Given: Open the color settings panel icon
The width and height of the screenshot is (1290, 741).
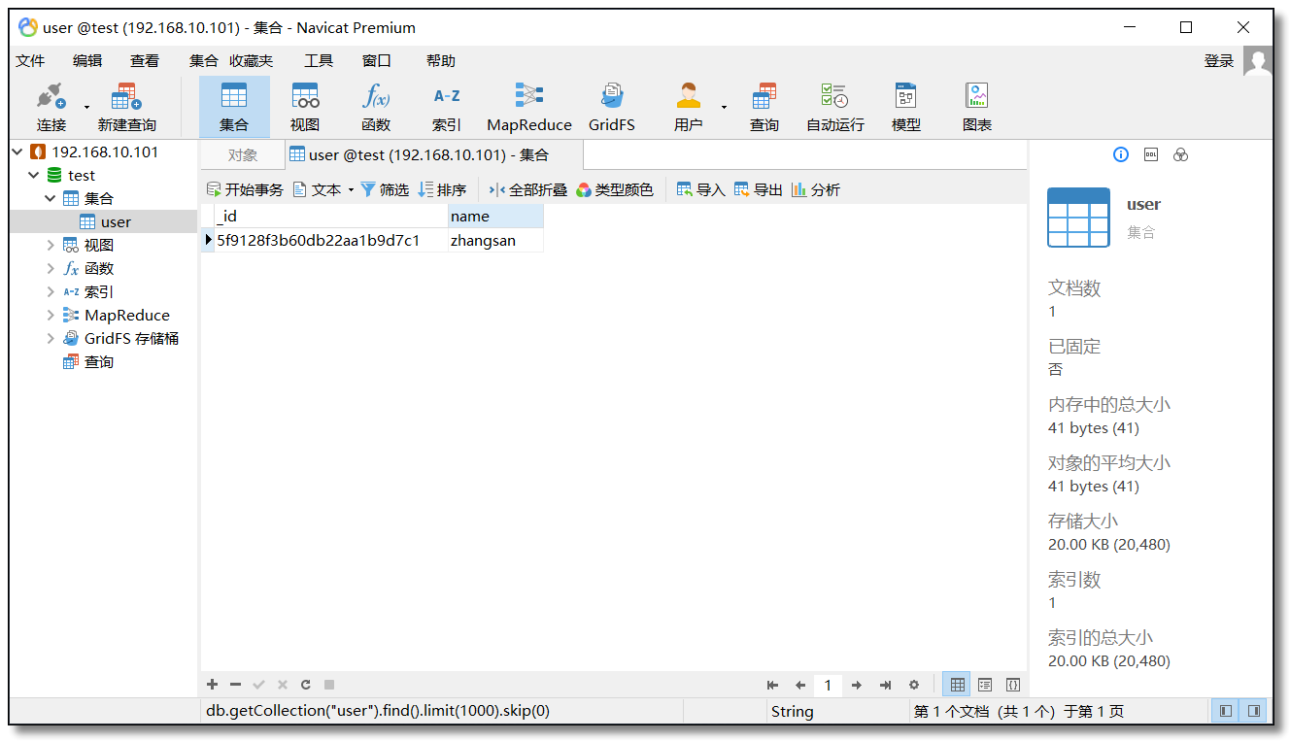Looking at the screenshot, I should point(1181,154).
